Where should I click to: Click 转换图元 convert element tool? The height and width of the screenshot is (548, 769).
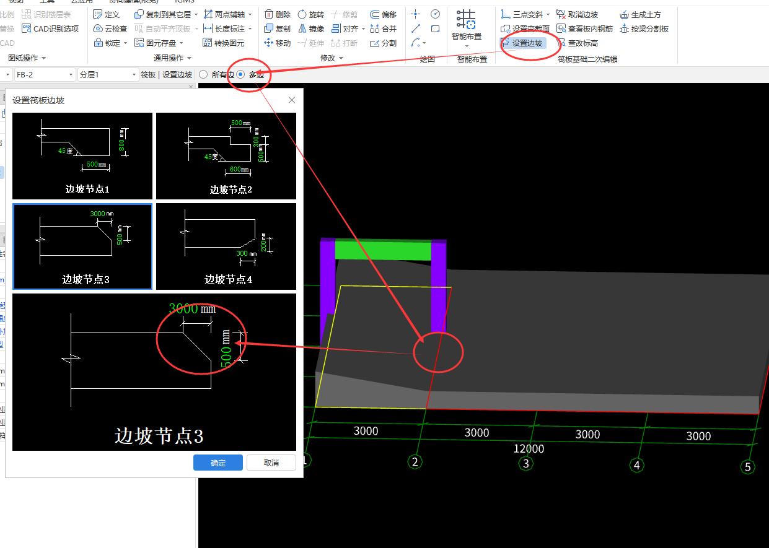click(x=224, y=43)
